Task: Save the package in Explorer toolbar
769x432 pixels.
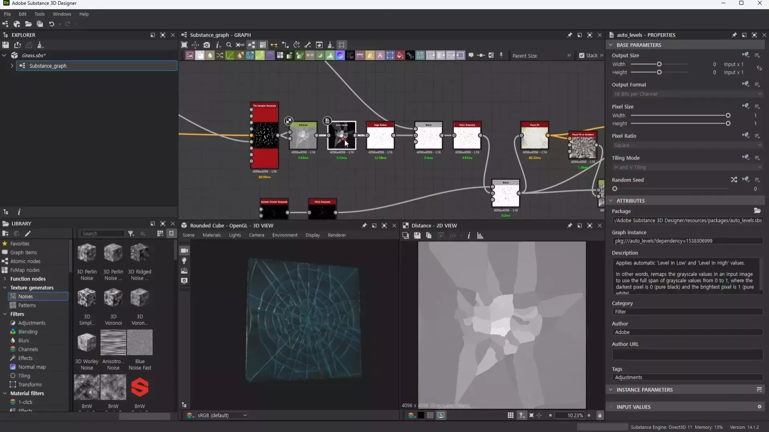Action: pyautogui.click(x=6, y=45)
